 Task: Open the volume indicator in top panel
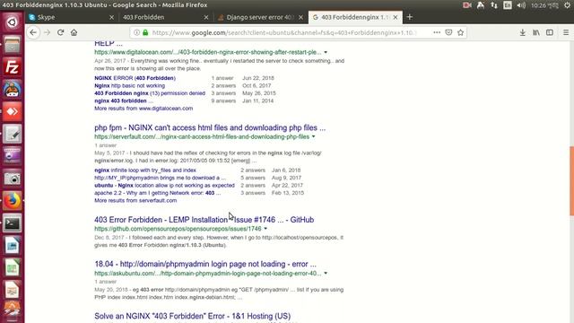521,5
